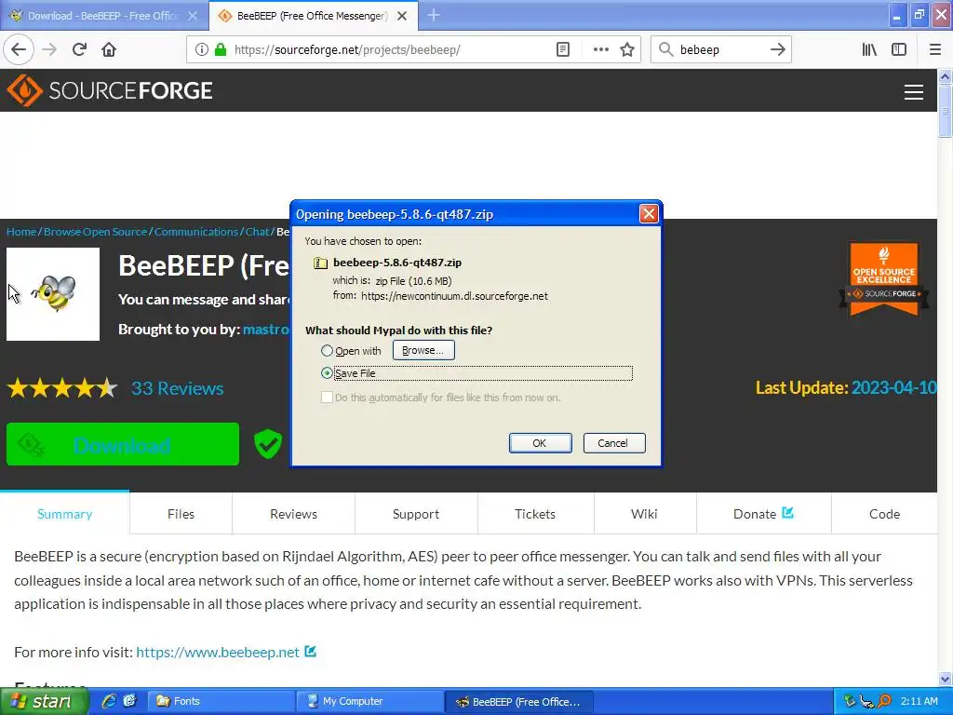Image resolution: width=953 pixels, height=715 pixels.
Task: Bookmark this page with the star icon
Action: [627, 49]
